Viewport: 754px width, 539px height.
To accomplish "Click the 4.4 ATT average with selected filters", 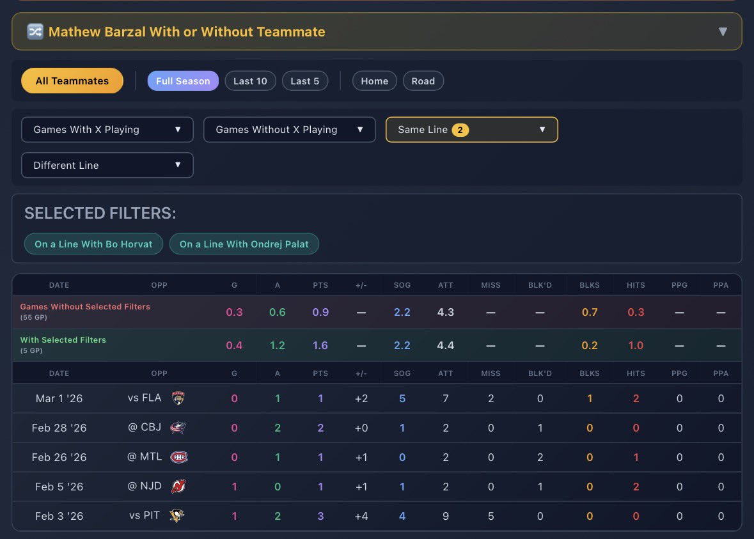I will (445, 345).
